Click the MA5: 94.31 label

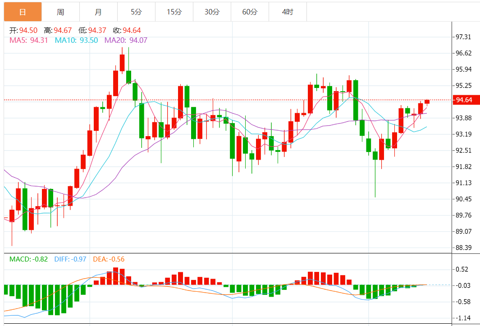(29, 40)
